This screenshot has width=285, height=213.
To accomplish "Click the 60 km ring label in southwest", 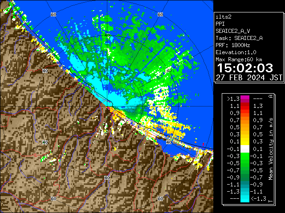I will click(53, 198).
